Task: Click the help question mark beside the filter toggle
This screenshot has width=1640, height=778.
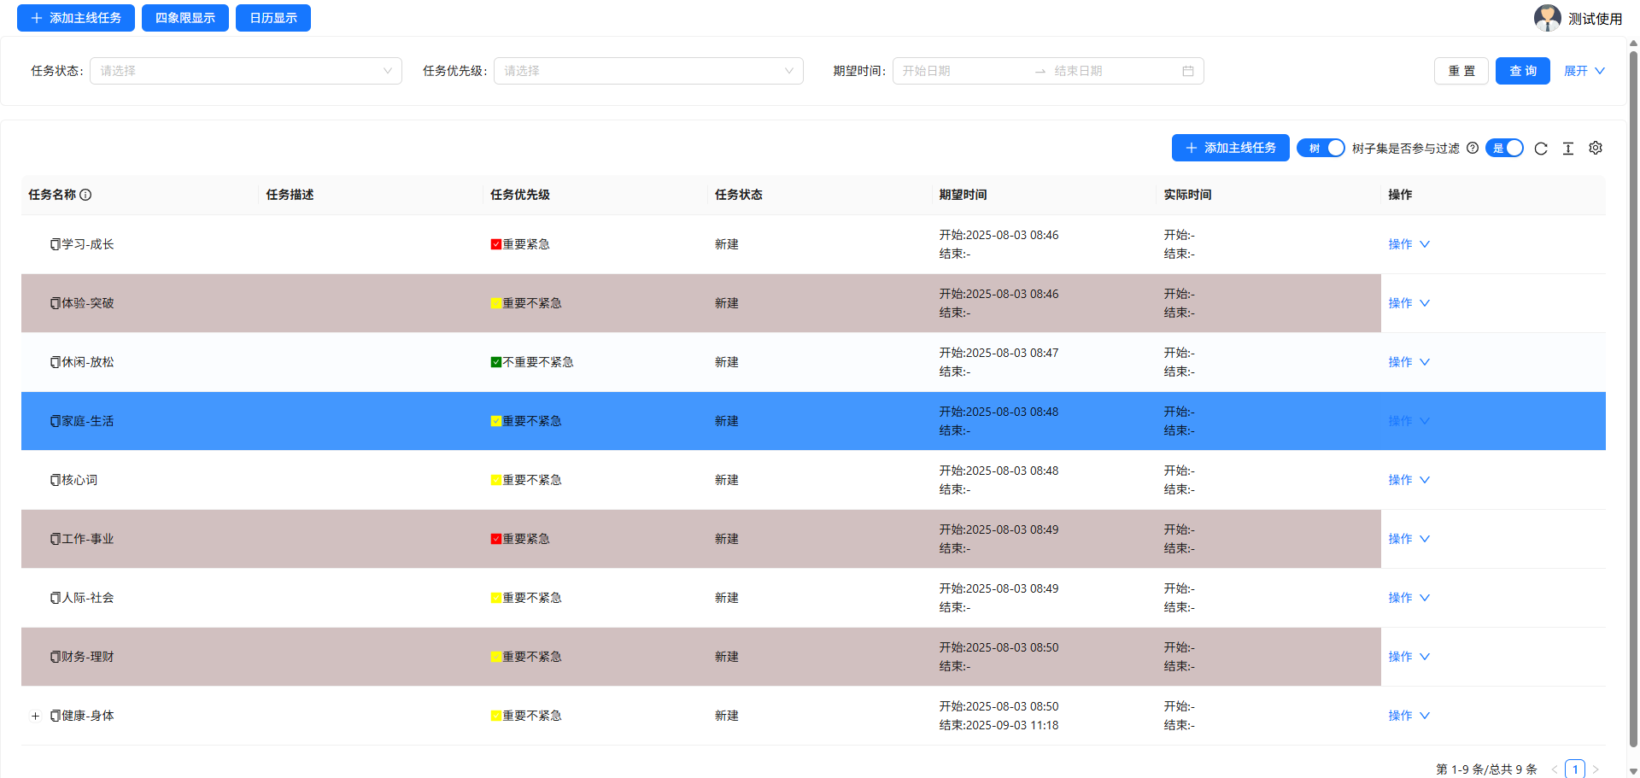Action: point(1473,148)
